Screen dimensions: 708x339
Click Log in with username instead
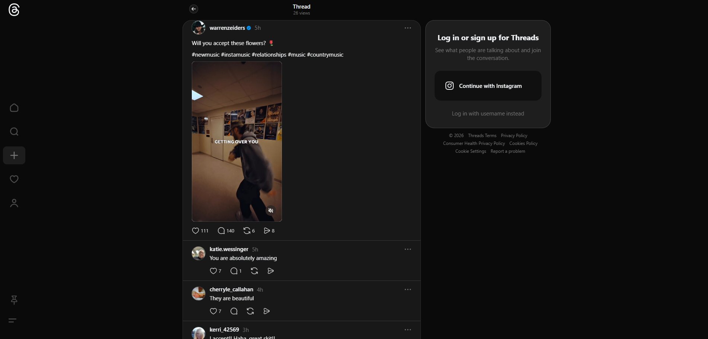(x=488, y=114)
